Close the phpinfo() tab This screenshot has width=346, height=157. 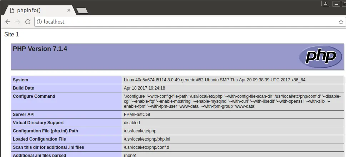69,10
